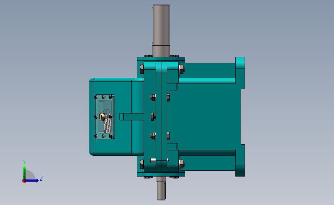Select the bottom-left hex nut on center flange
Image resolution: width=334 pixels, height=205 pixels.
point(142,164)
